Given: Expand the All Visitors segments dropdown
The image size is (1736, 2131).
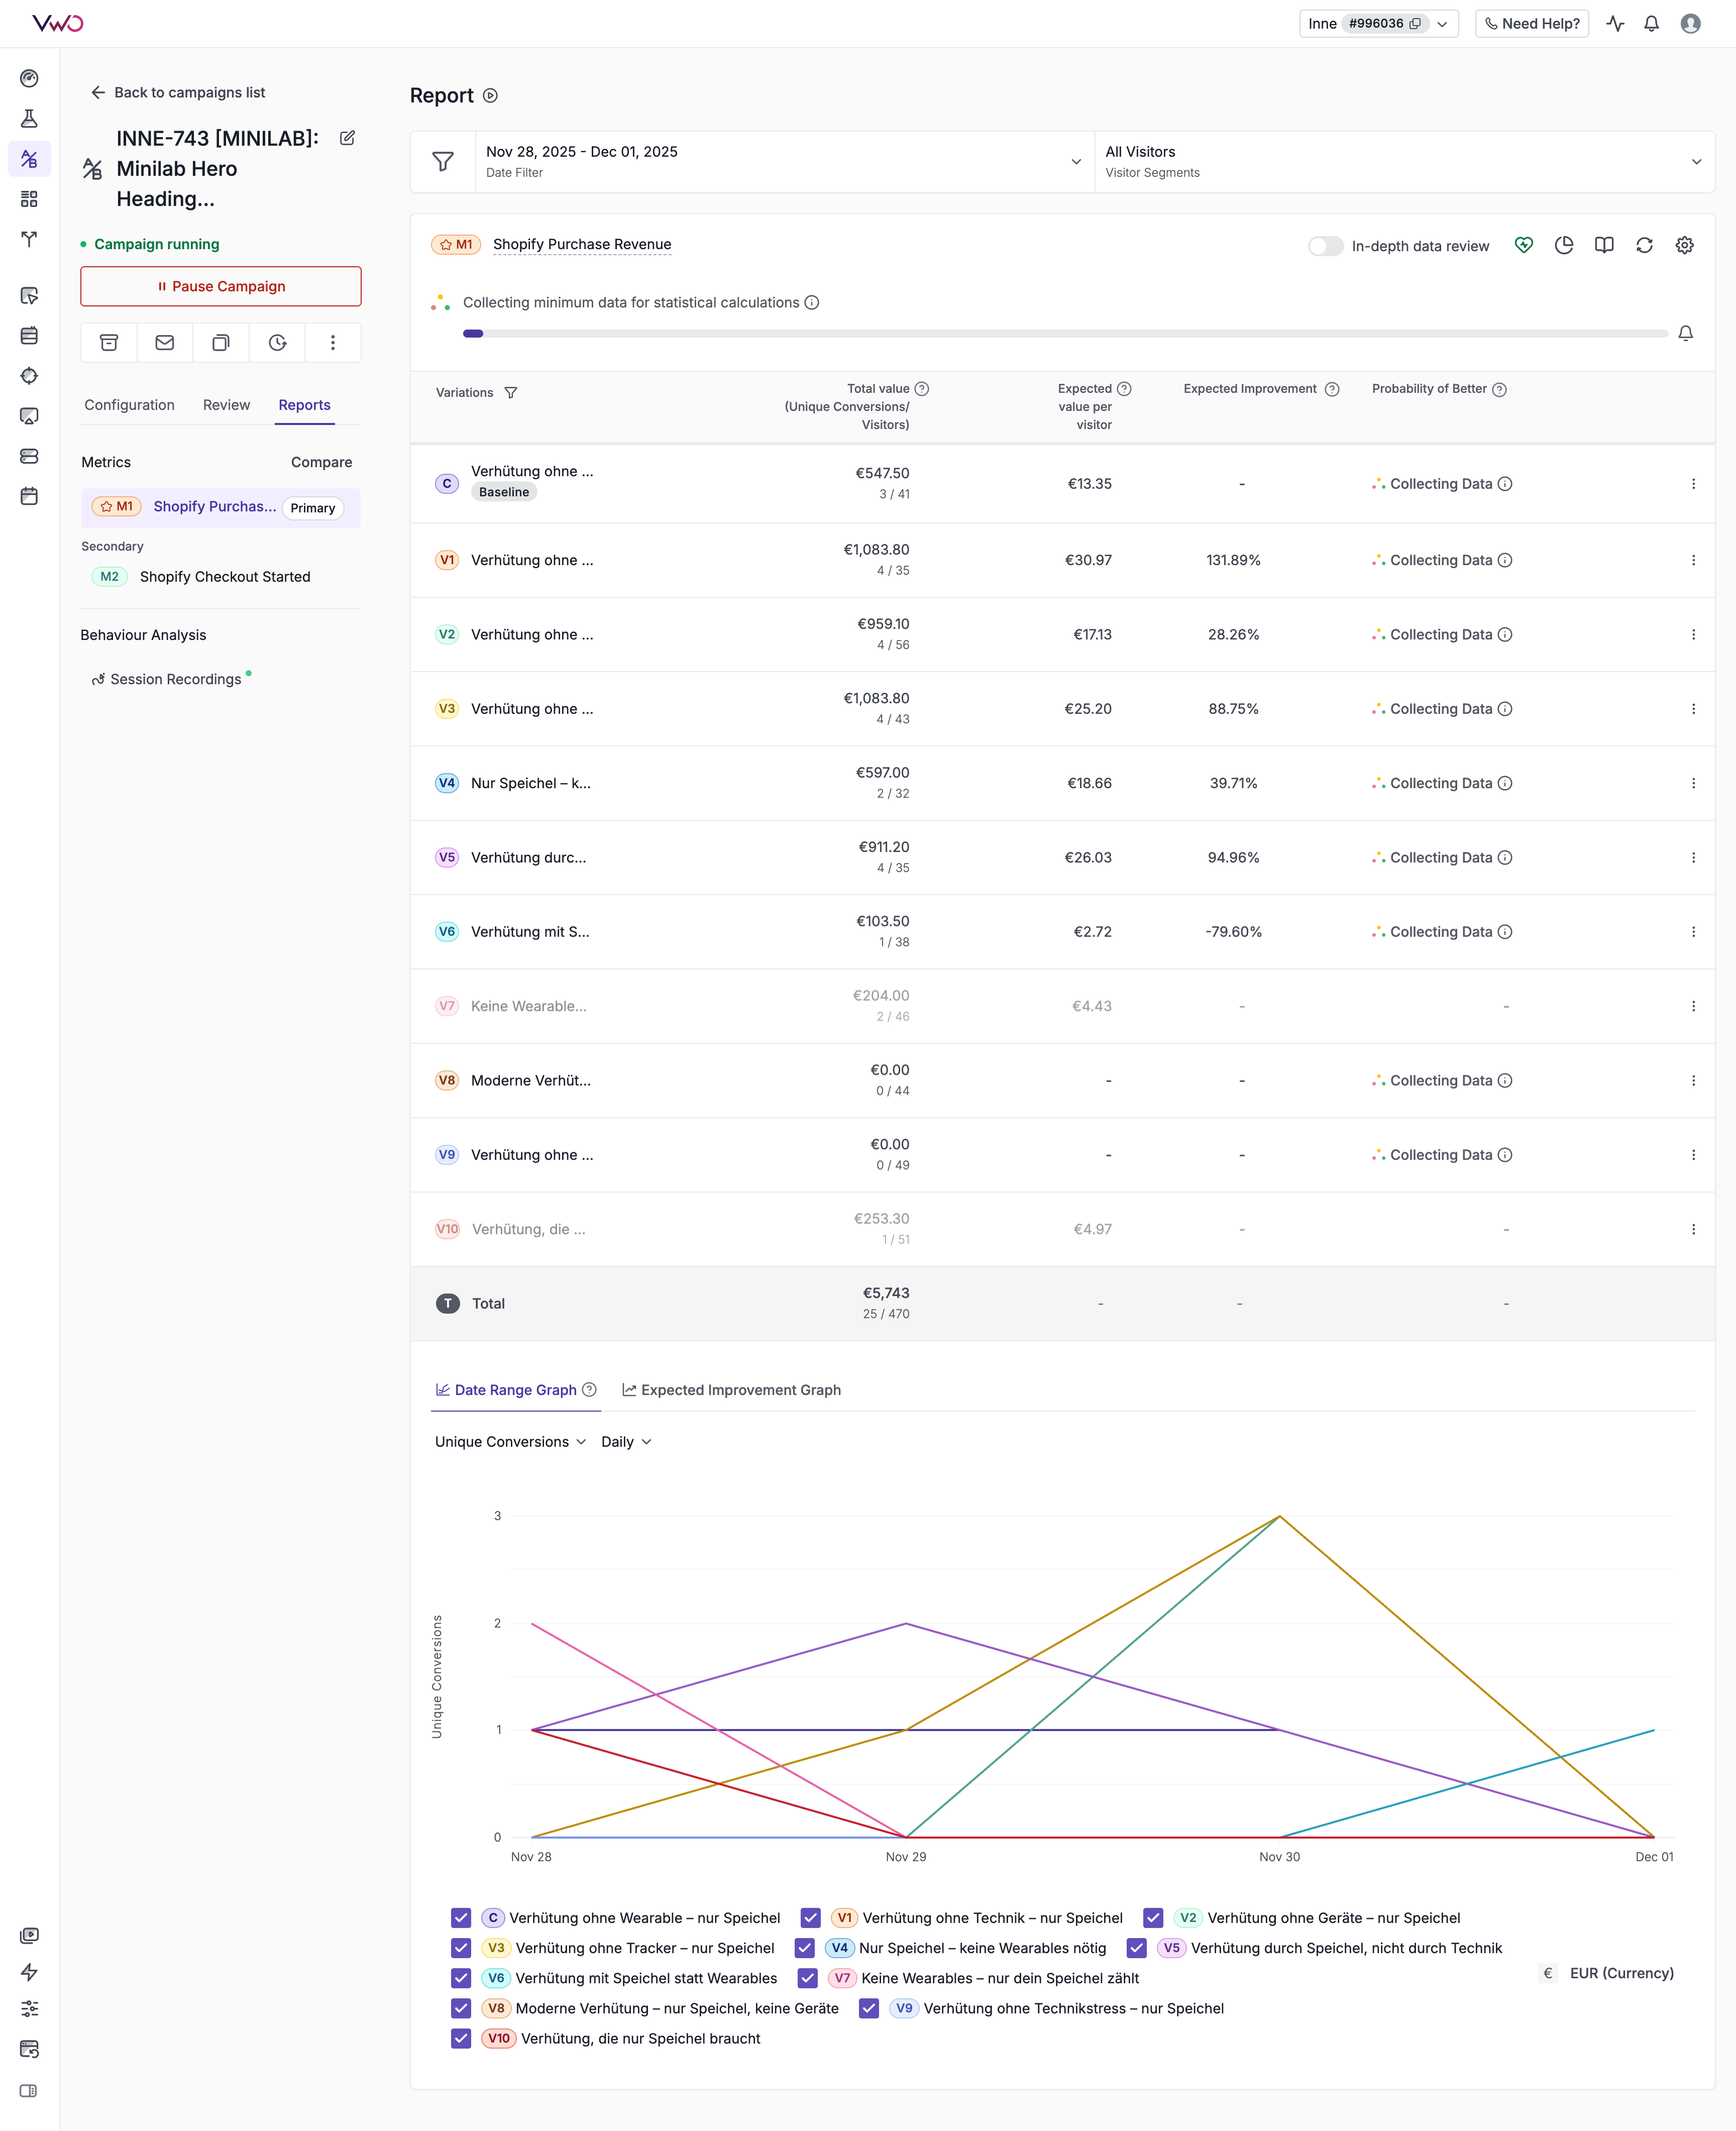Looking at the screenshot, I should [x=1403, y=161].
